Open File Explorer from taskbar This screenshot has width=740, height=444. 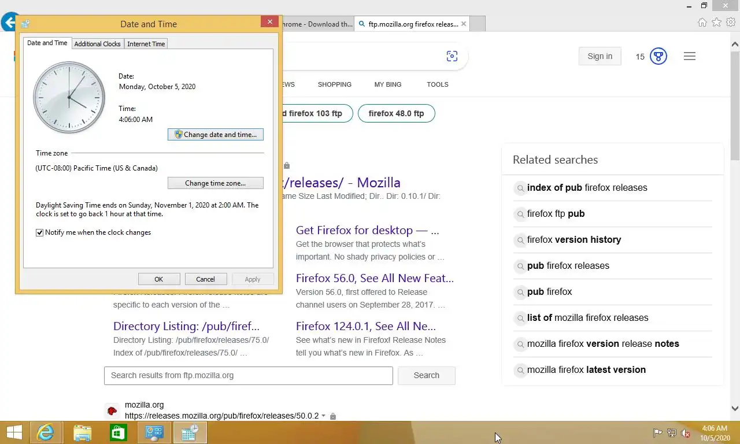[82, 432]
